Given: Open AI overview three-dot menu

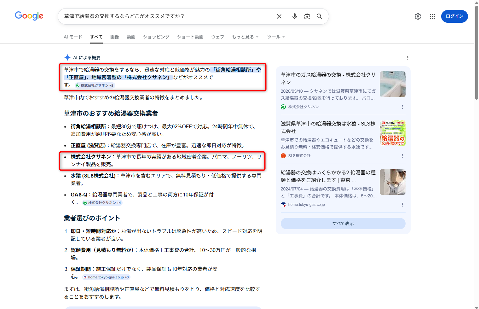Looking at the screenshot, I should click(x=408, y=58).
